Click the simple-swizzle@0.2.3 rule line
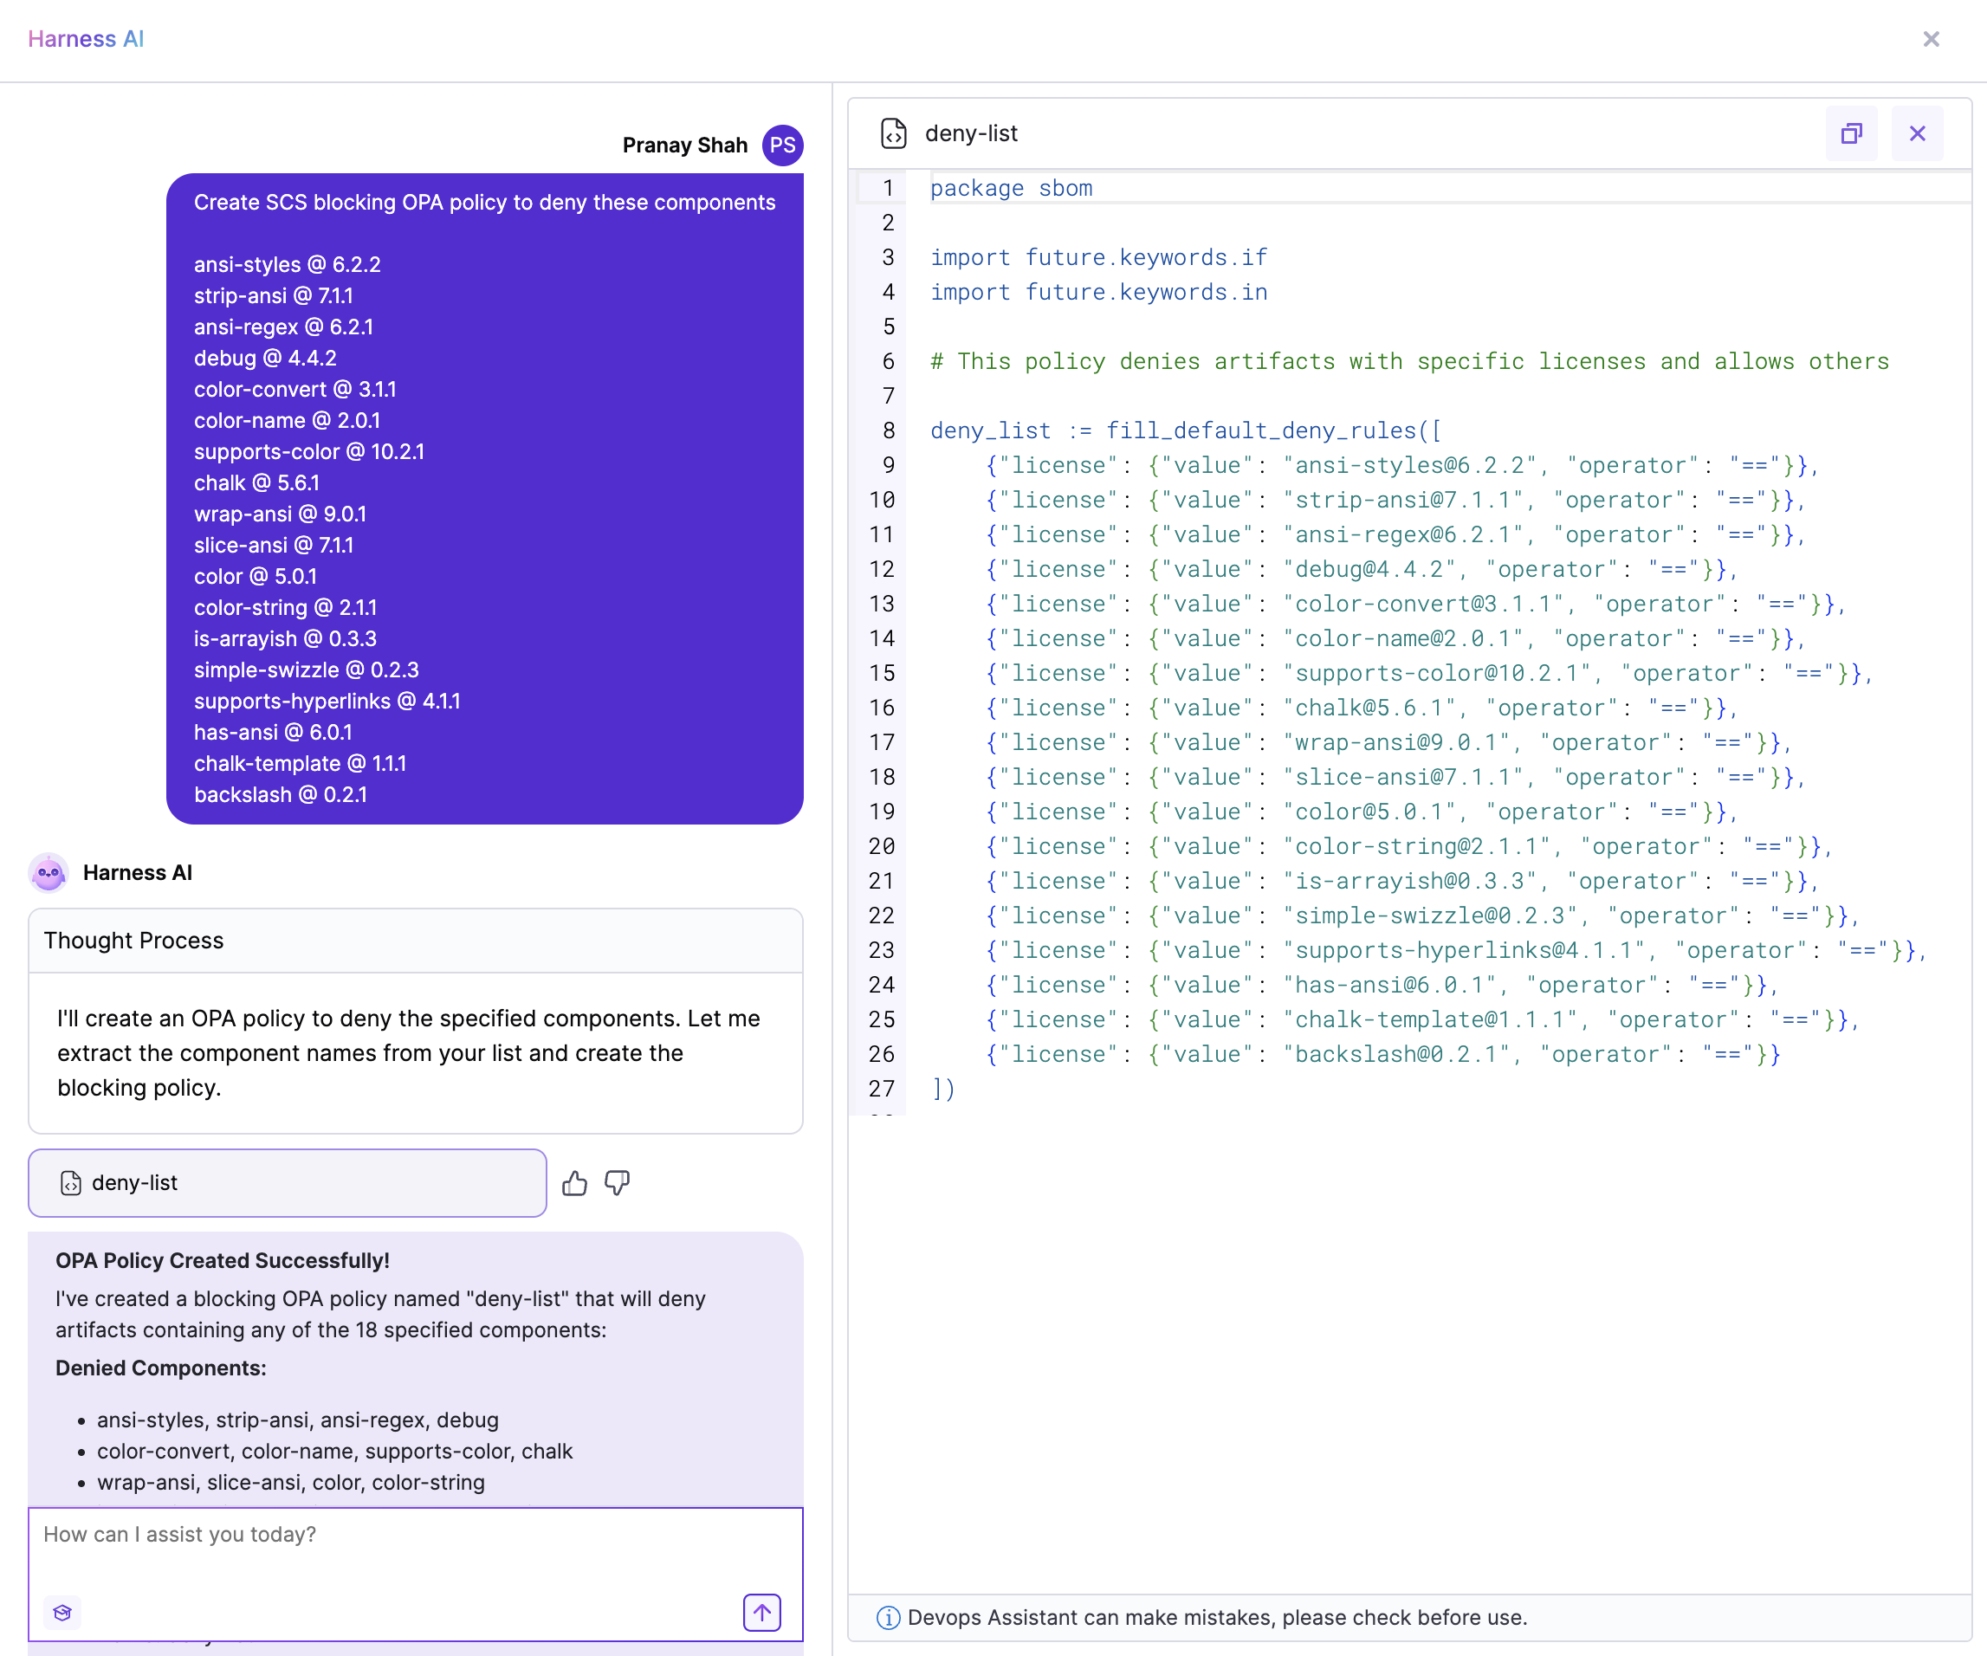Viewport: 1987px width, 1656px height. click(x=1422, y=916)
